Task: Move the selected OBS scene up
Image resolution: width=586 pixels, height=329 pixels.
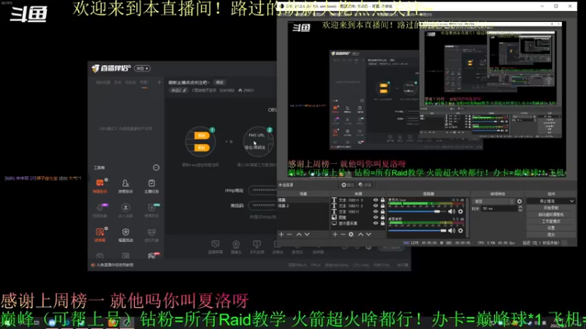Action: tap(299, 234)
